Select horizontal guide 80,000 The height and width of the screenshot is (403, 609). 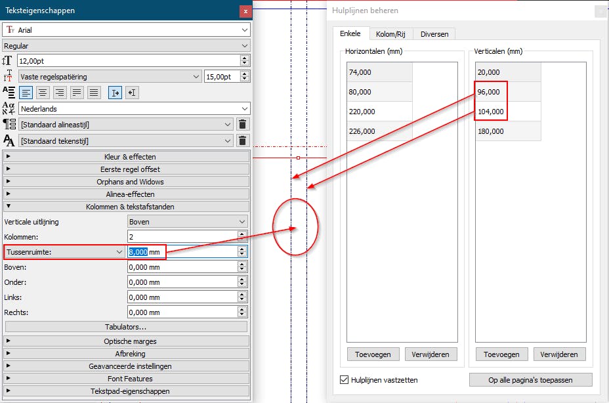pos(379,92)
